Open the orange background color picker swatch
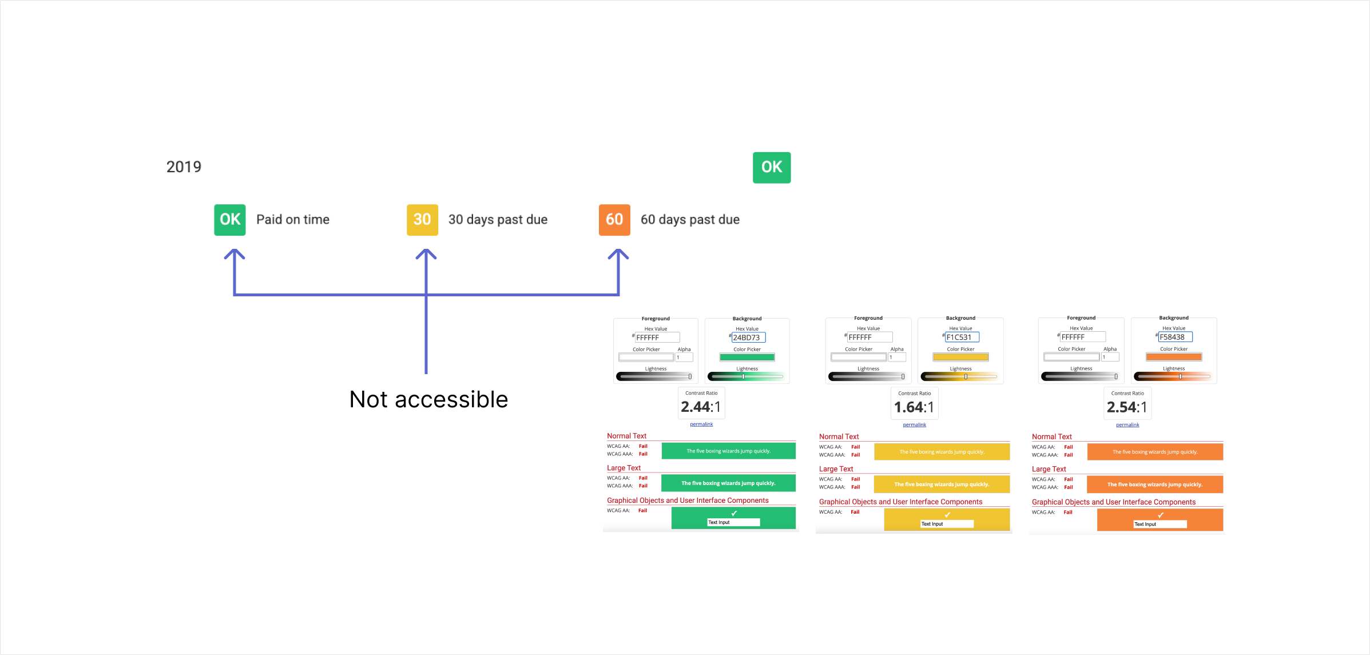 pyautogui.click(x=1174, y=357)
